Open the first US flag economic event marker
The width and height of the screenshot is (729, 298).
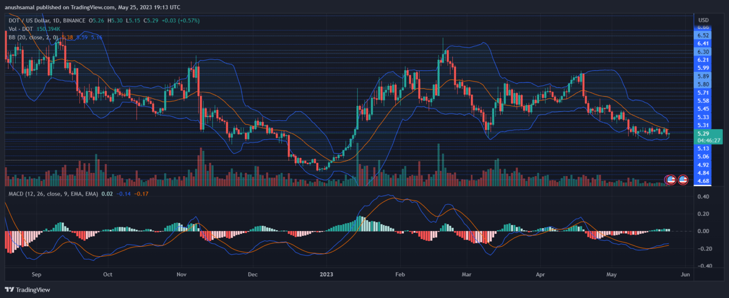[x=671, y=179]
